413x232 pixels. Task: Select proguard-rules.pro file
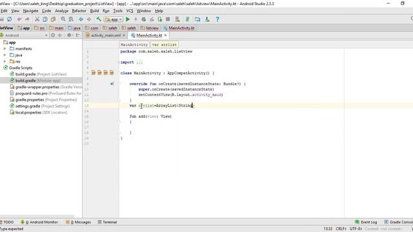click(46, 93)
